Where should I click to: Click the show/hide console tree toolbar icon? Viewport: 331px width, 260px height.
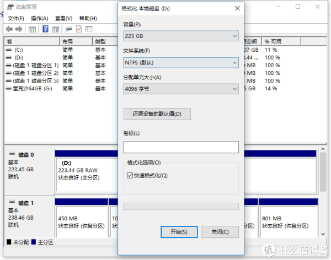point(32,29)
